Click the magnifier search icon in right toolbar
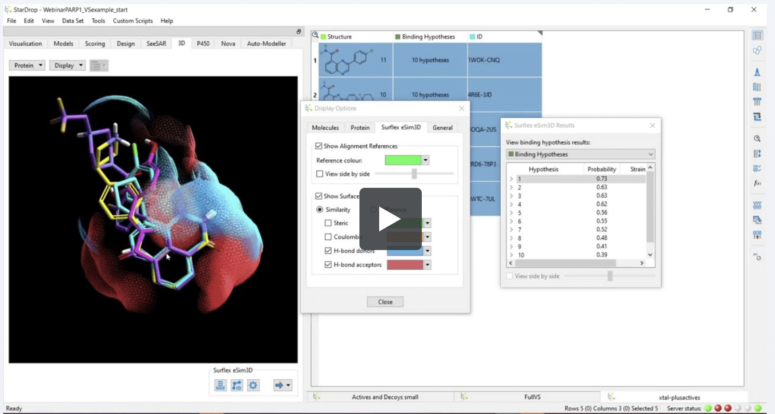This screenshot has width=775, height=414. tap(757, 139)
